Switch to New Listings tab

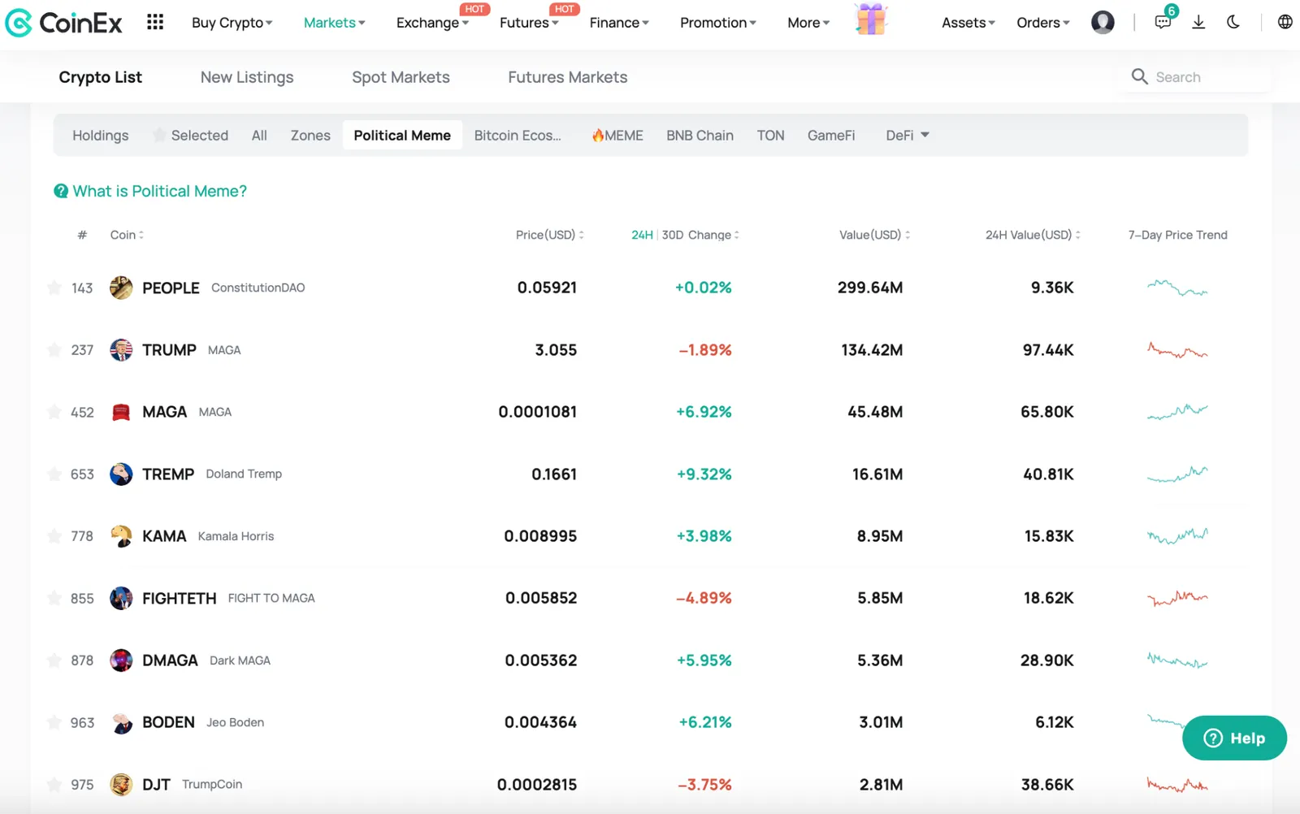coord(247,77)
